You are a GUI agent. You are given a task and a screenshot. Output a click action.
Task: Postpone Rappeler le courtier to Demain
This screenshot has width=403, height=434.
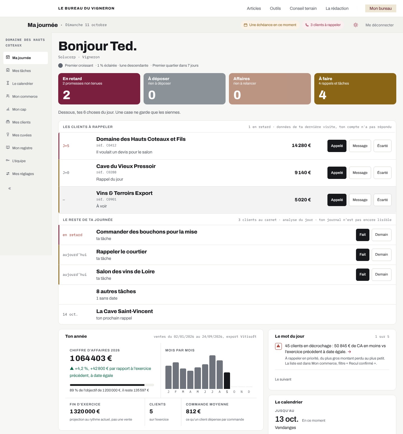[381, 255]
